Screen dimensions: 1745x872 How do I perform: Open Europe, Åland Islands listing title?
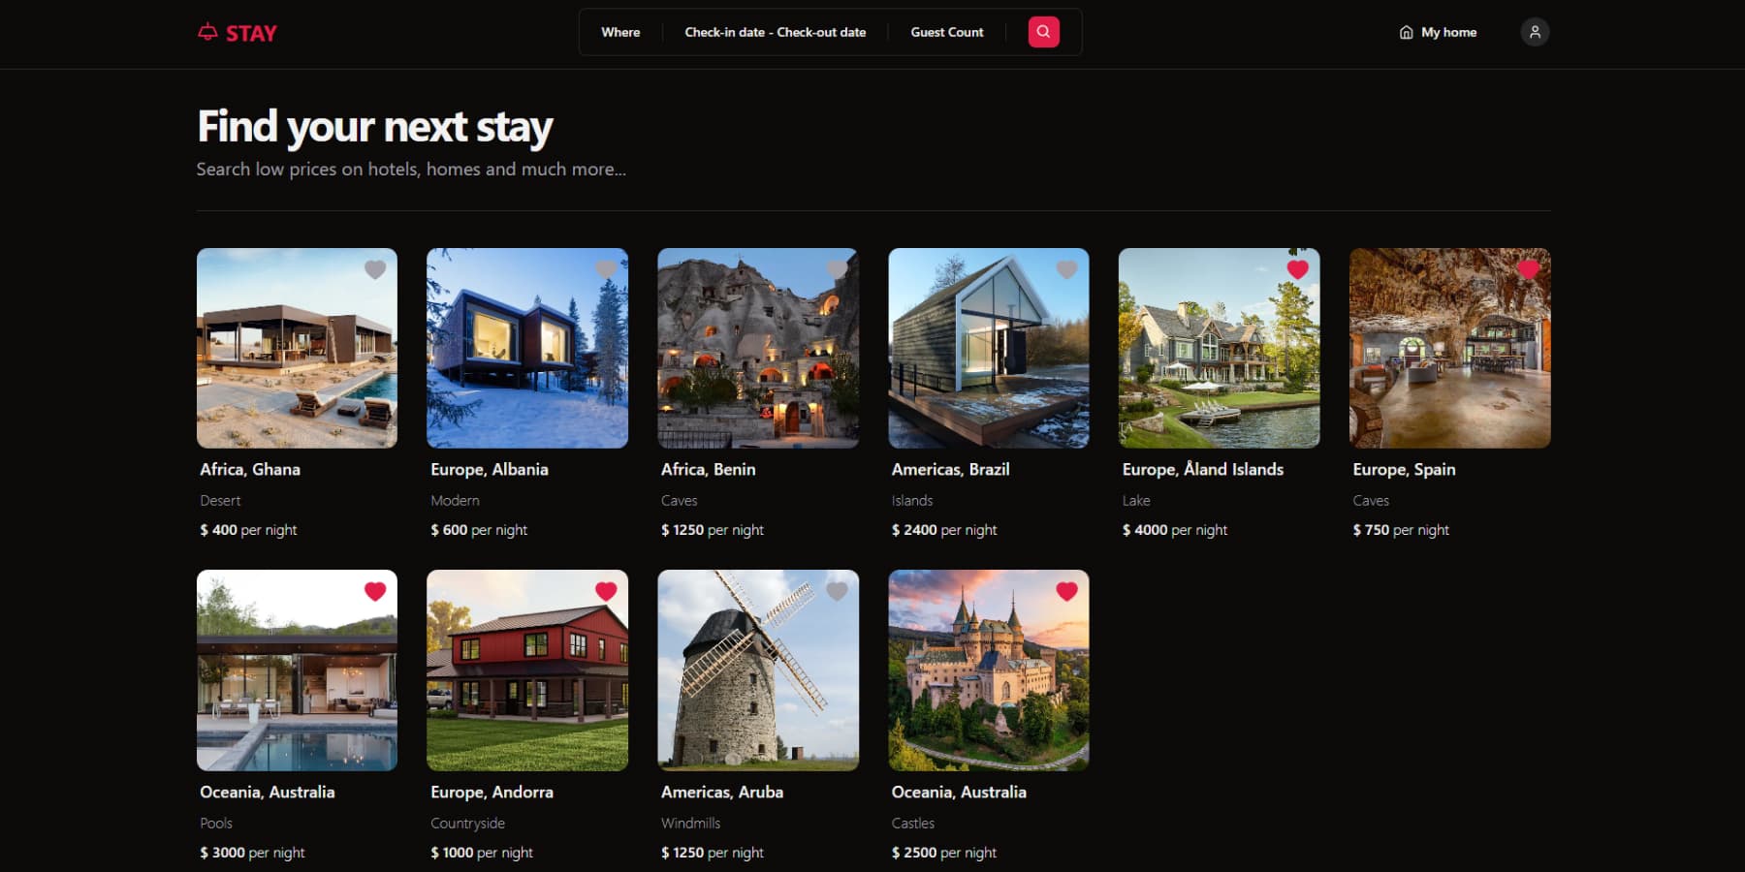[1202, 469]
